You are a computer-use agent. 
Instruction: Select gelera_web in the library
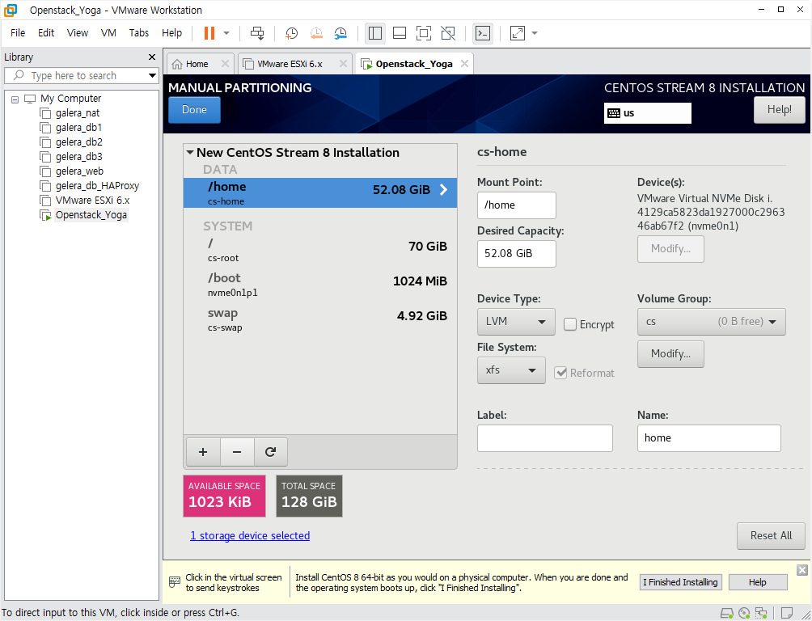(79, 171)
